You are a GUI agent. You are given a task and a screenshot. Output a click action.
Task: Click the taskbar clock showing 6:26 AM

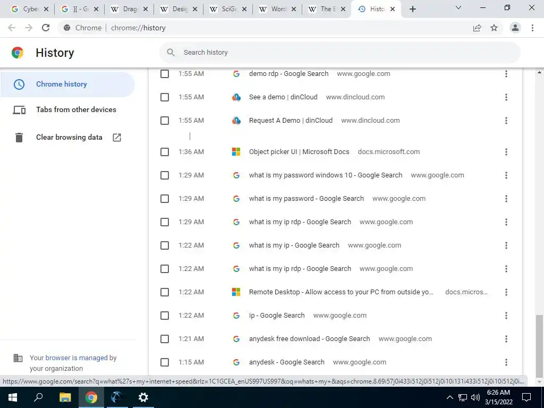[x=498, y=397]
